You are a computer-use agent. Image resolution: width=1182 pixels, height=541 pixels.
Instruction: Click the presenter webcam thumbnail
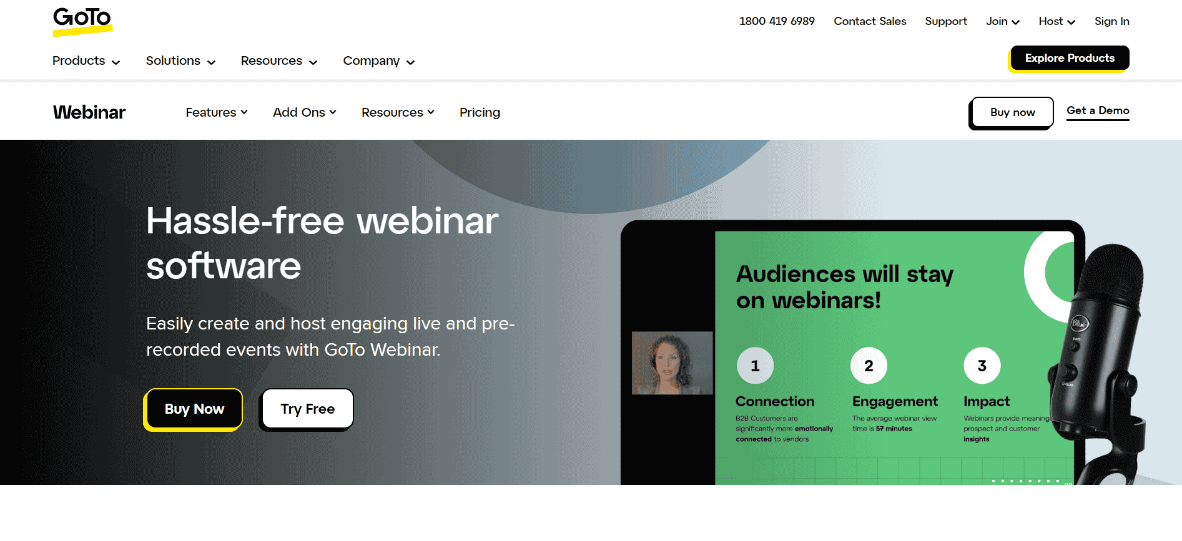[x=672, y=363]
